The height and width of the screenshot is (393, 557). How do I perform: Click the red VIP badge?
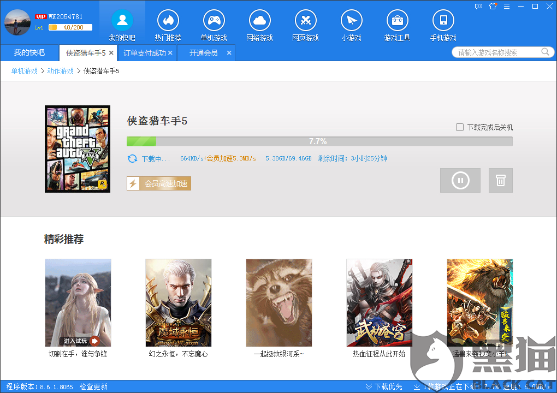tap(40, 17)
